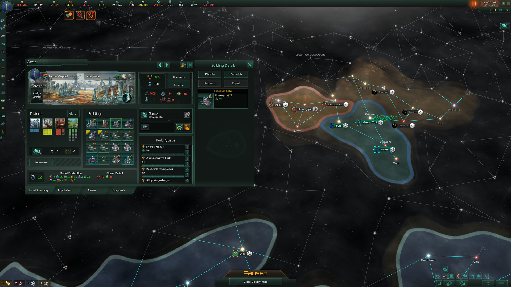The image size is (511, 287).
Task: Click the Resettle population button
Action: click(179, 85)
